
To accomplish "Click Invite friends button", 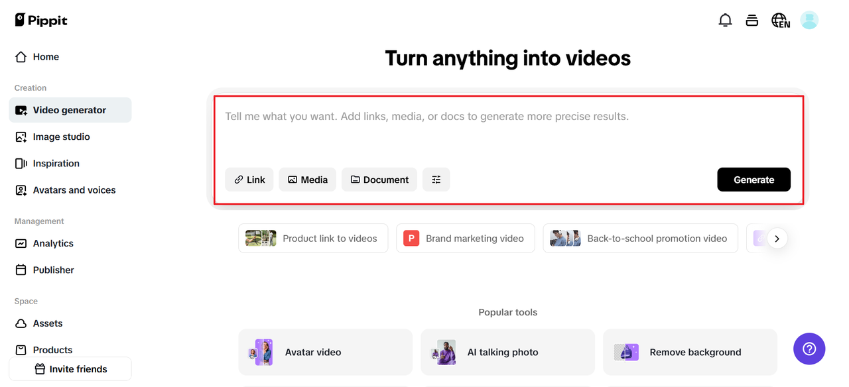I will pyautogui.click(x=70, y=369).
